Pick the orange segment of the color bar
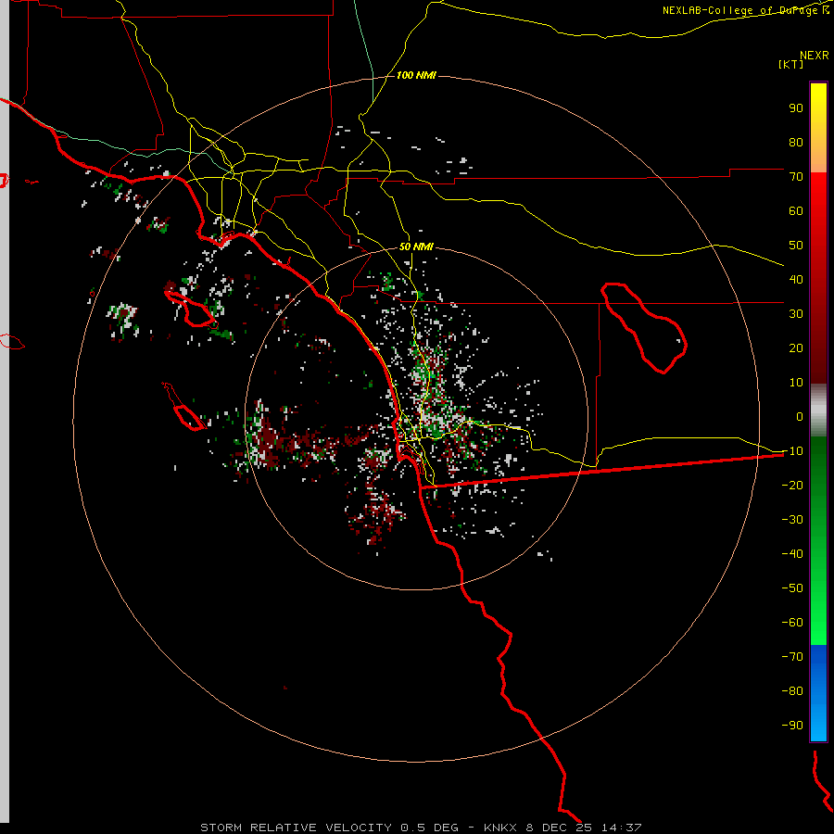Viewport: 834px width, 834px height. [818, 152]
